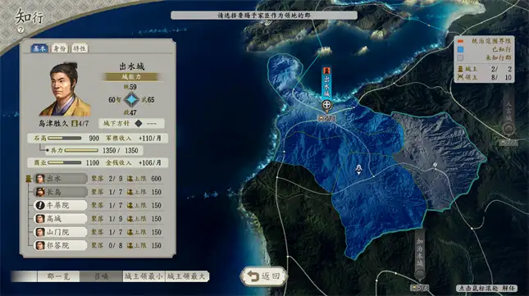
Task: Click the 召唤 button
Action: tap(101, 276)
